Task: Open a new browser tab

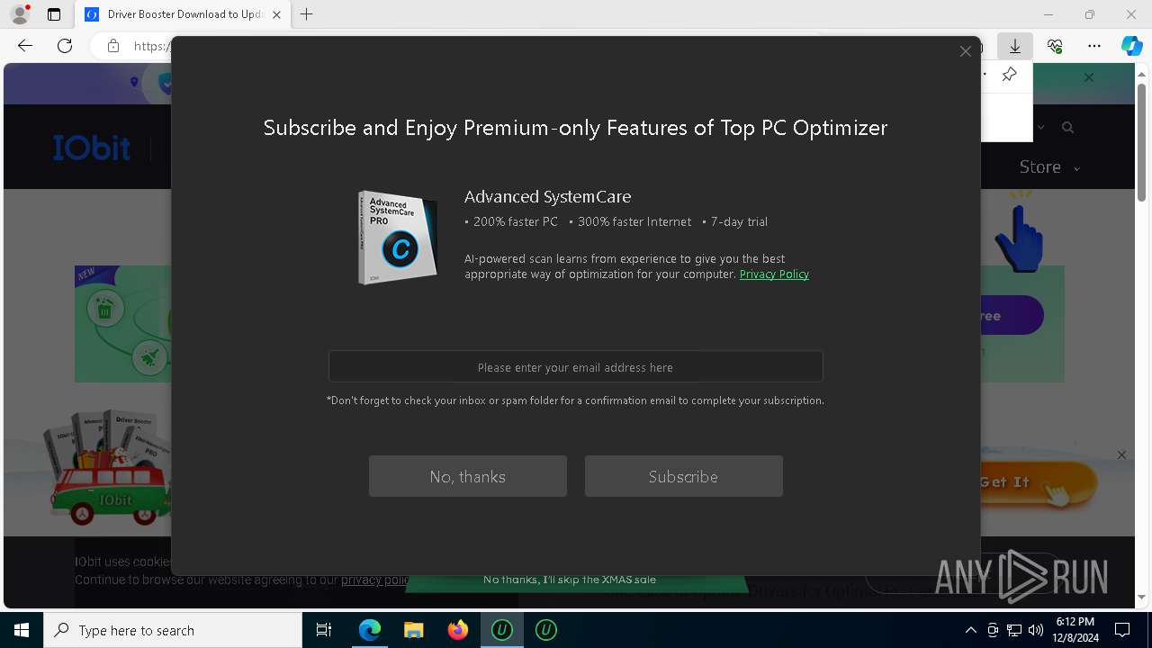Action: click(307, 14)
